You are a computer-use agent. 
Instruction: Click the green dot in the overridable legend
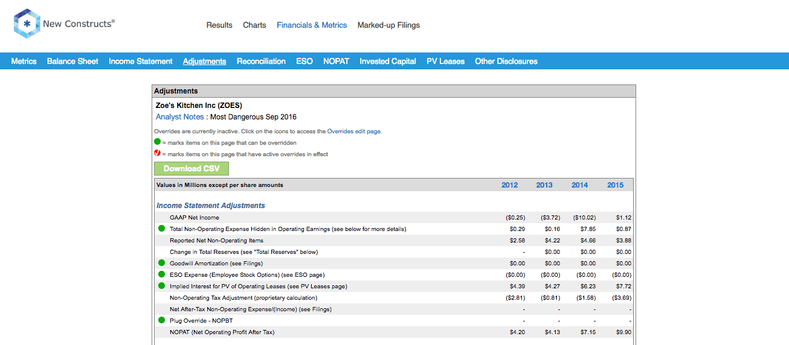(158, 142)
